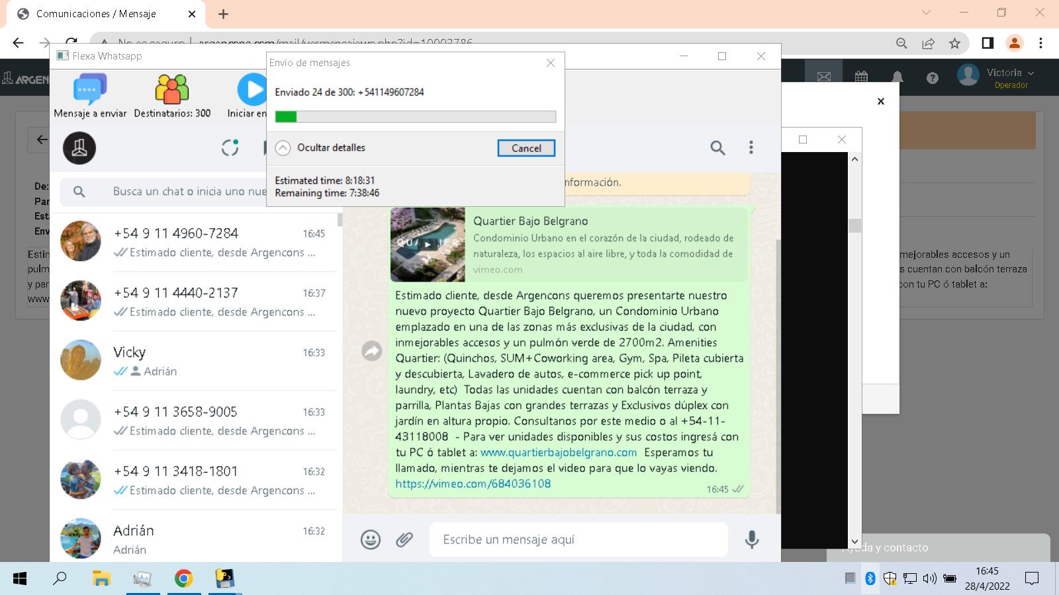Close the 'Comunicaciones / Mensaje' tab

pyautogui.click(x=192, y=14)
